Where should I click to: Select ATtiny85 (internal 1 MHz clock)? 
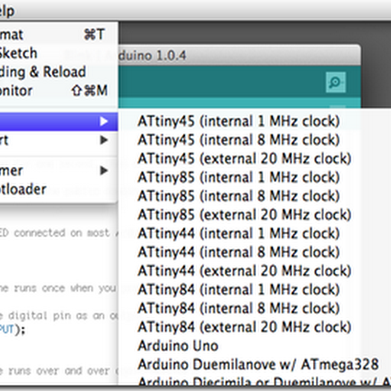coord(238,177)
